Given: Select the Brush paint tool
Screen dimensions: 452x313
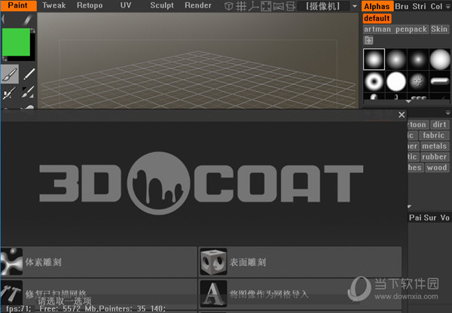Looking at the screenshot, I should click(10, 74).
